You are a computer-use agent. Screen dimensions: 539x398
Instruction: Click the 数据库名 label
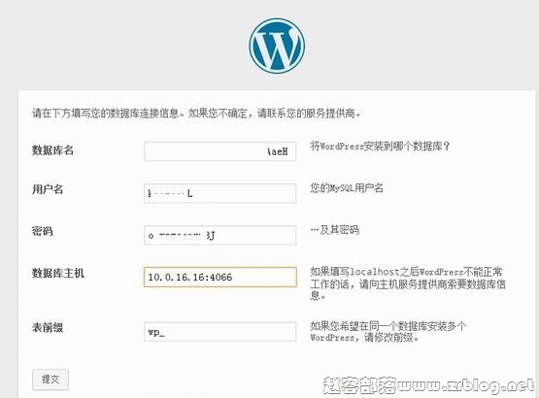pyautogui.click(x=52, y=150)
